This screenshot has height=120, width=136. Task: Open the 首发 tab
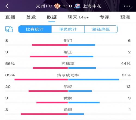[x=31, y=17]
